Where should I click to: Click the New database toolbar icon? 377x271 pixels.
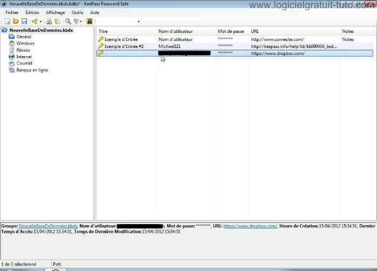pyautogui.click(x=8, y=22)
